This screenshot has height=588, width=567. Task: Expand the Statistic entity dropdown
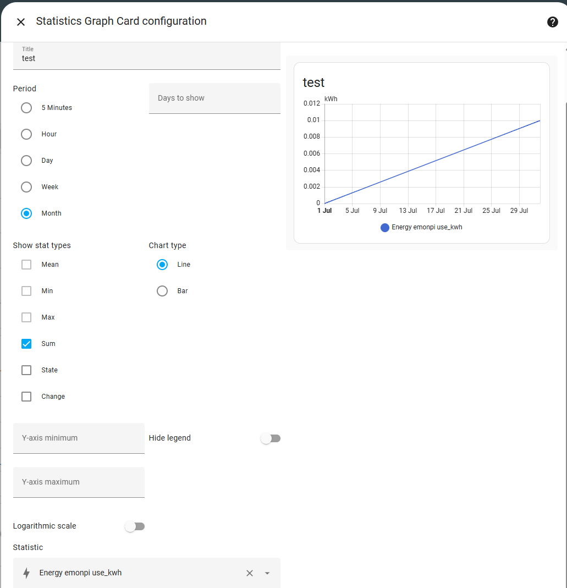[x=267, y=573]
